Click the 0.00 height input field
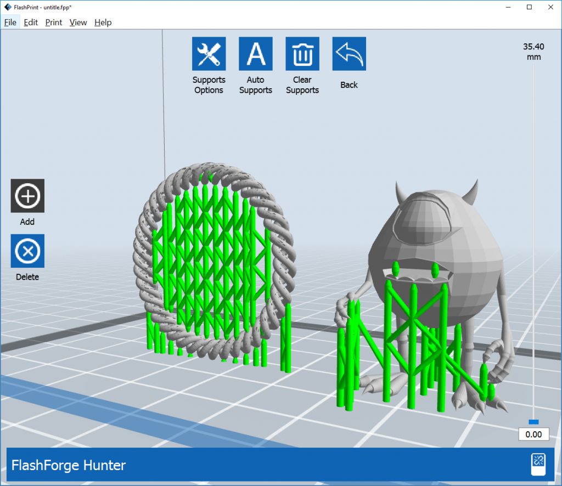The image size is (562, 486). pos(533,434)
